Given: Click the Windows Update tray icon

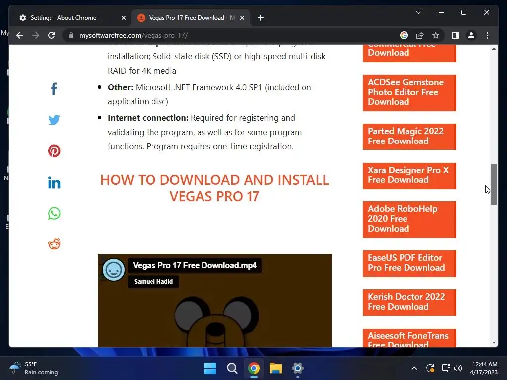Looking at the screenshot, I should (430, 368).
